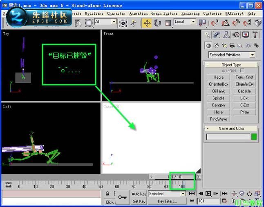Open the Modifiers menu
The image size is (264, 207).
click(94, 13)
